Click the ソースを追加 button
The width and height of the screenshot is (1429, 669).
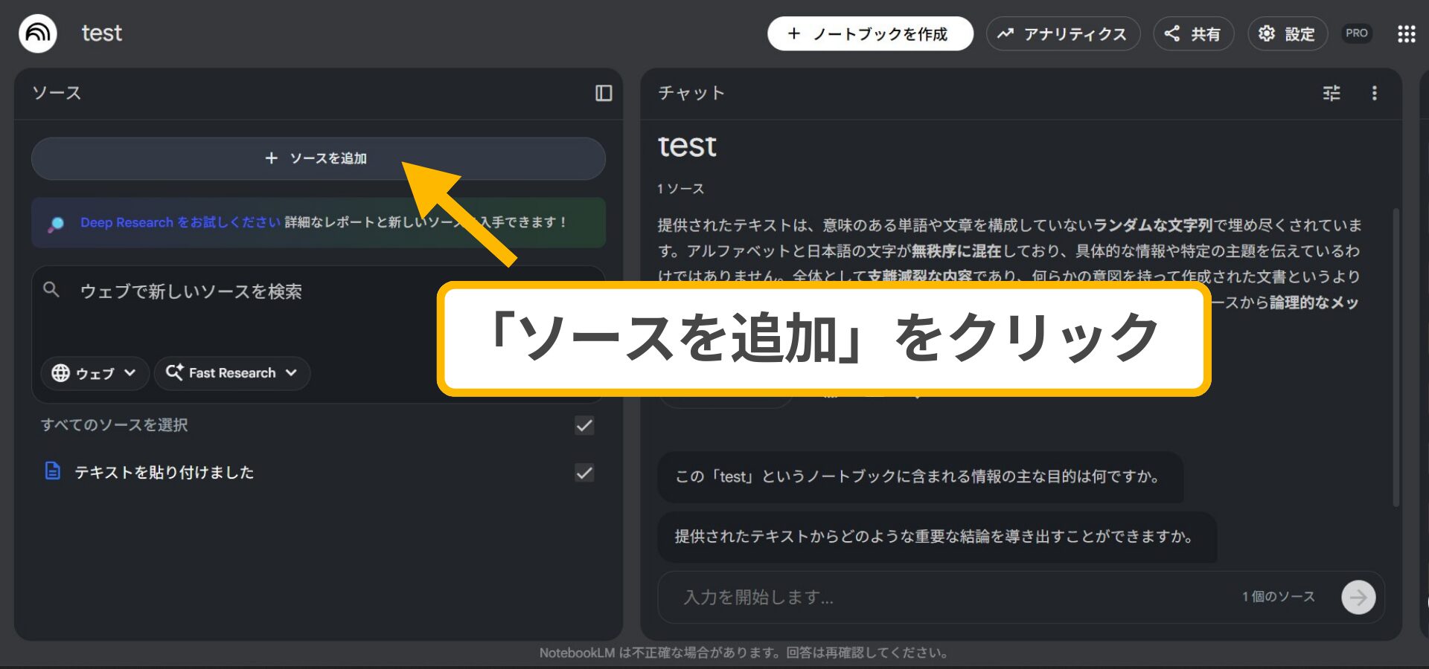(318, 158)
